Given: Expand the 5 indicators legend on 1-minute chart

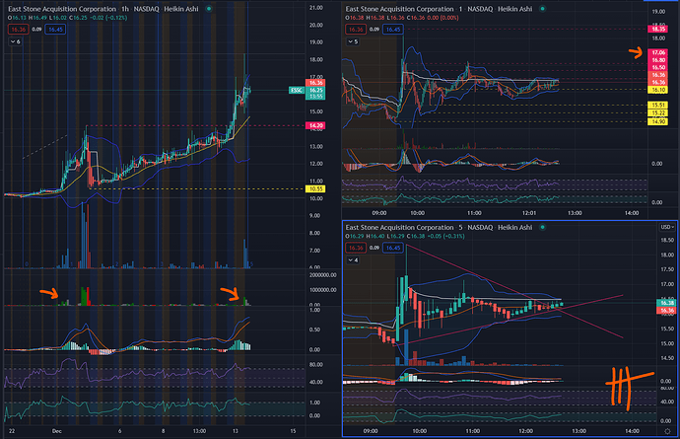Looking at the screenshot, I should [353, 41].
